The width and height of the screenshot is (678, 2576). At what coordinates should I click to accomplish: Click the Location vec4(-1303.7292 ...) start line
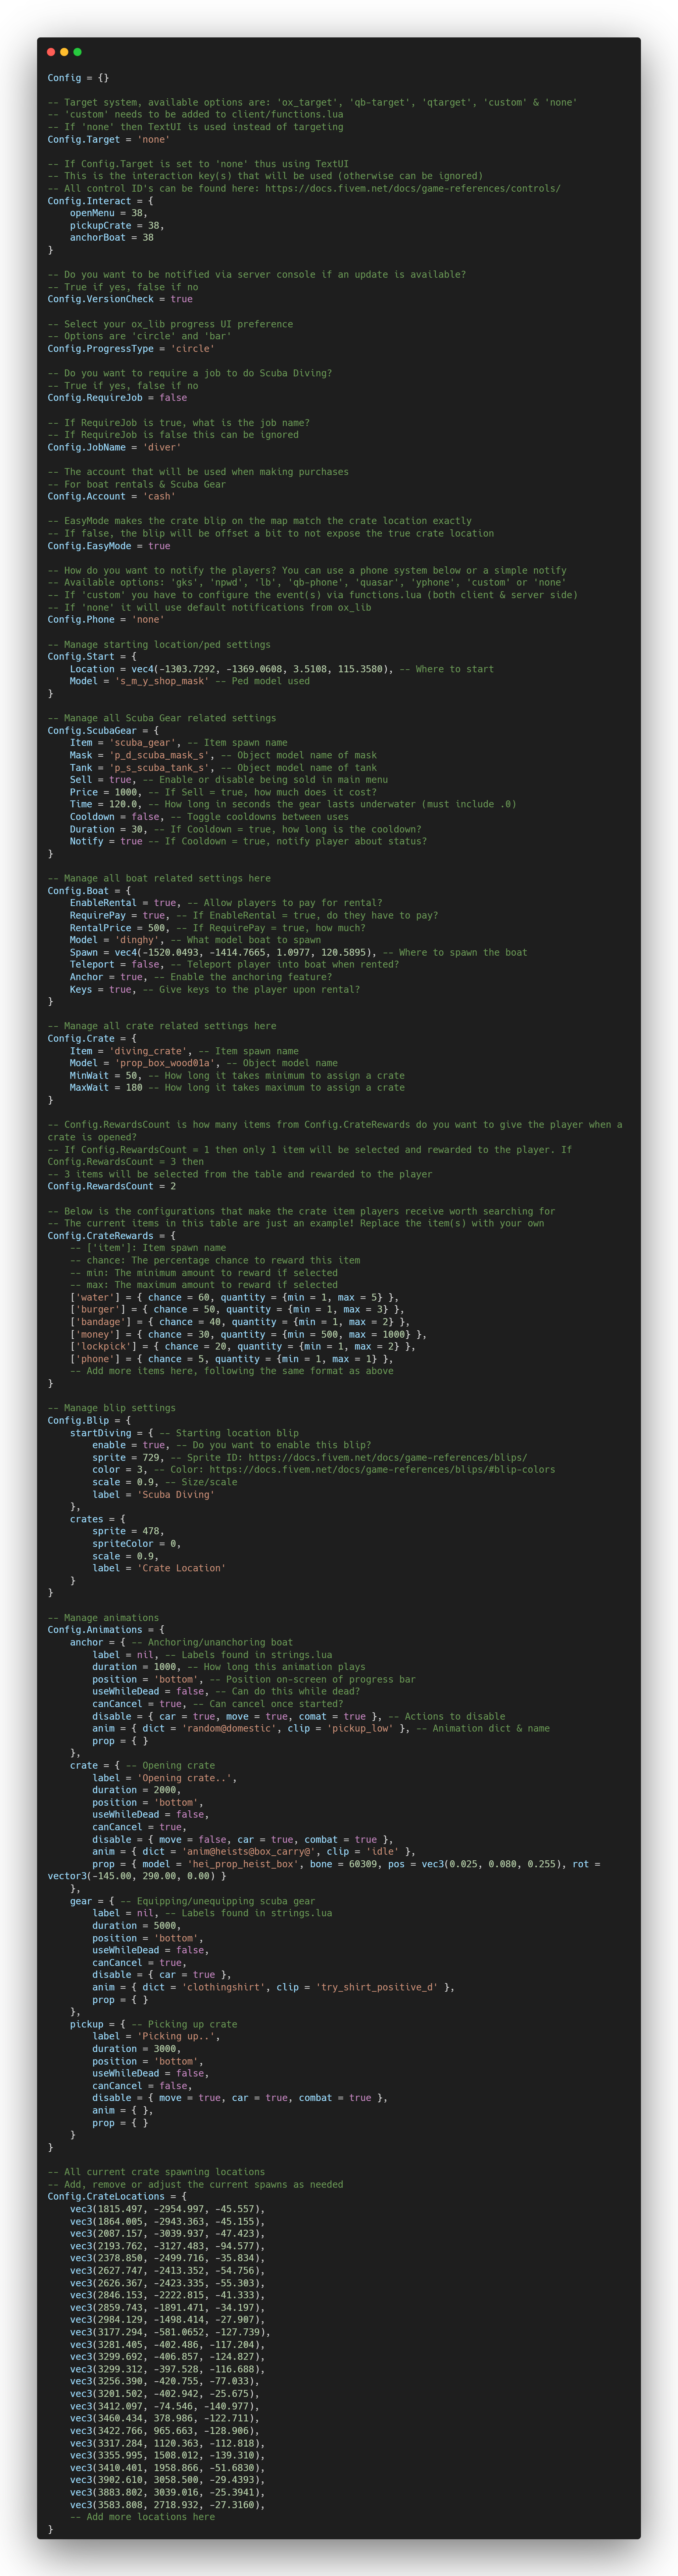tap(282, 669)
